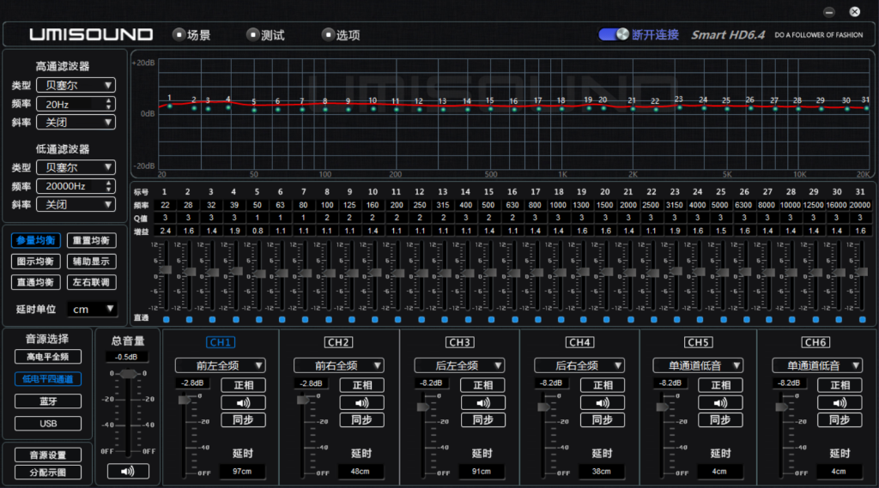Click CH1 delay field showing 97cm
Image resolution: width=879 pixels, height=488 pixels.
242,471
